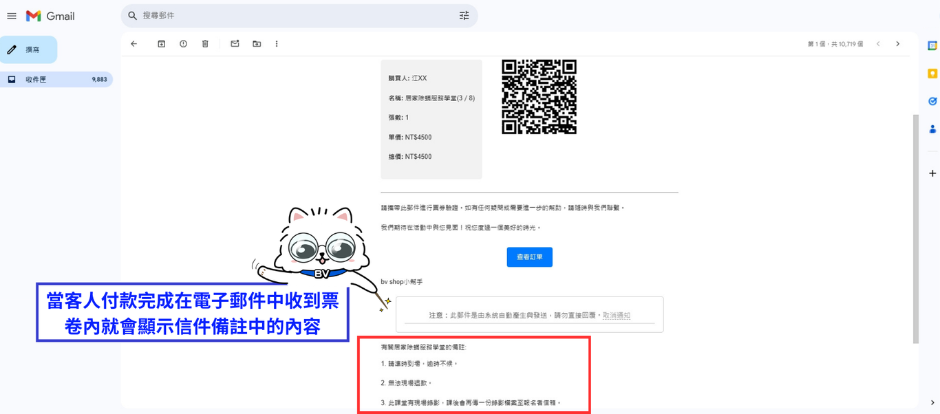Click the 單價: NT$4500 text
The image size is (940, 414).
pyautogui.click(x=410, y=138)
